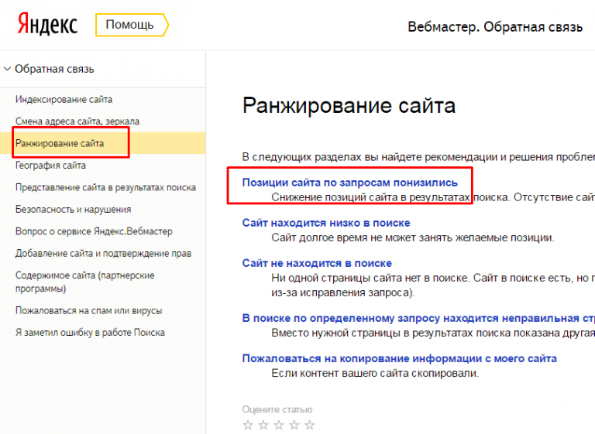595x434 pixels.
Task: Select Вопрос о сервисе Яндекс.Вебмастер
Action: [94, 231]
